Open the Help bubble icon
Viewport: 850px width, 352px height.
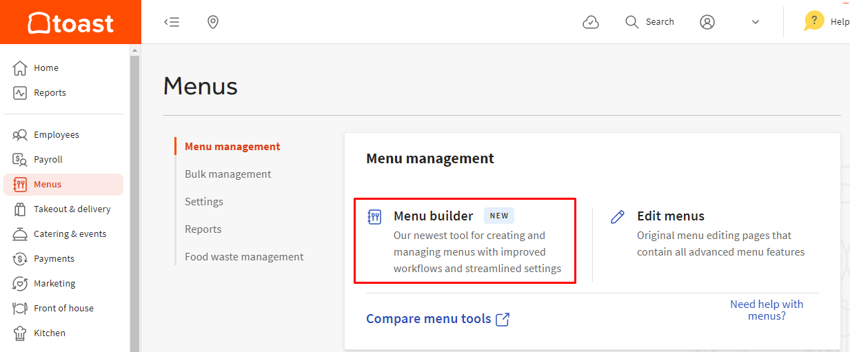(814, 21)
